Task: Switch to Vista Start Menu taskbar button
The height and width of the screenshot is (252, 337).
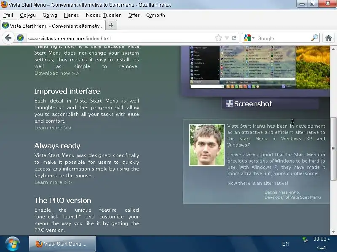Action: pyautogui.click(x=62, y=244)
